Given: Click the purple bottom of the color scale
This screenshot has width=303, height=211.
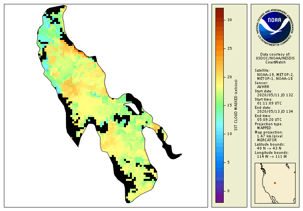Looking at the screenshot, I should (219, 200).
